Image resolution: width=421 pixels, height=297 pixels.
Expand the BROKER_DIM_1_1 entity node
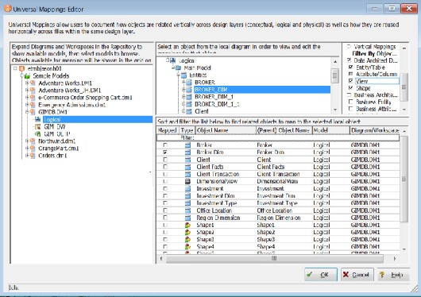pyautogui.click(x=183, y=104)
